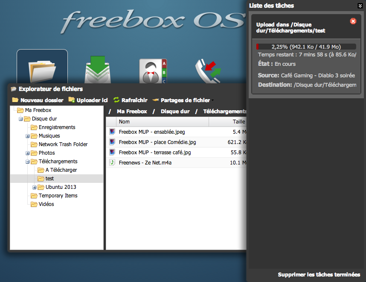Click the 55.8 size cell of terrasse café.jpg

(x=238, y=153)
